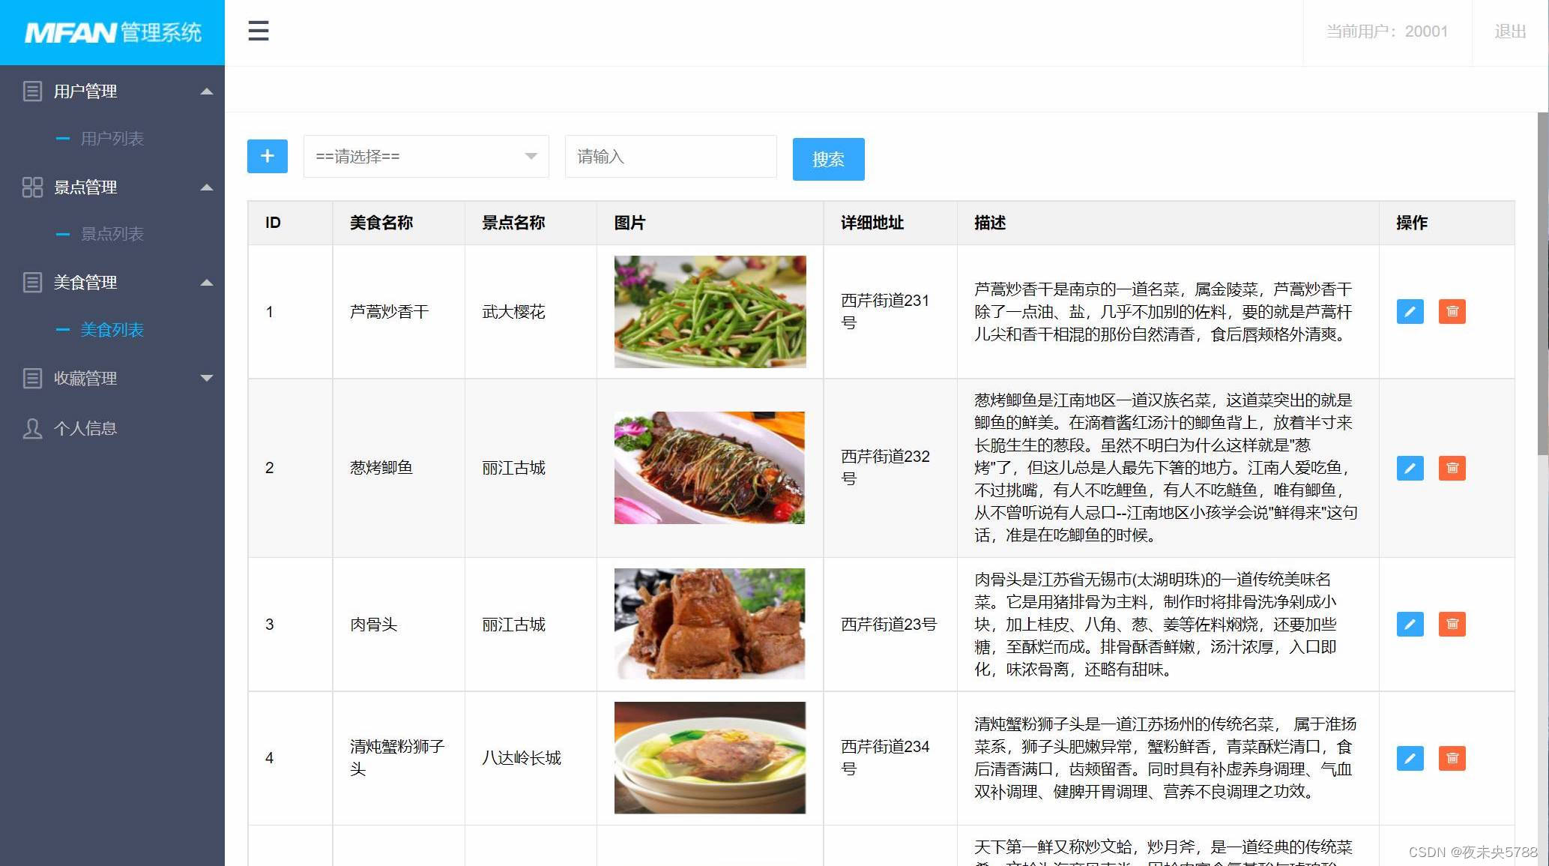Edit the 葱烤鲫鱼 row with pencil icon
Screen dimensions: 1549x866
(1410, 468)
